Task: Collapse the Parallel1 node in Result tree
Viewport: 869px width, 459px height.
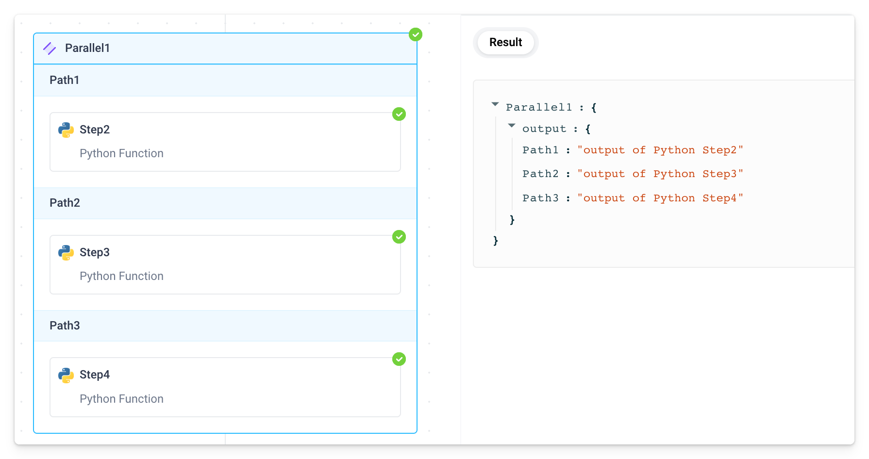Action: click(495, 104)
